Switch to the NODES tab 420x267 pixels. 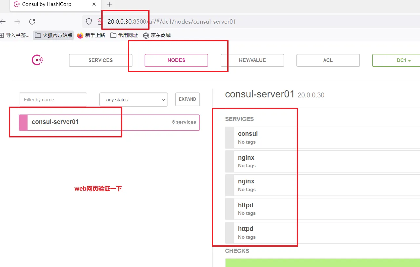[176, 60]
